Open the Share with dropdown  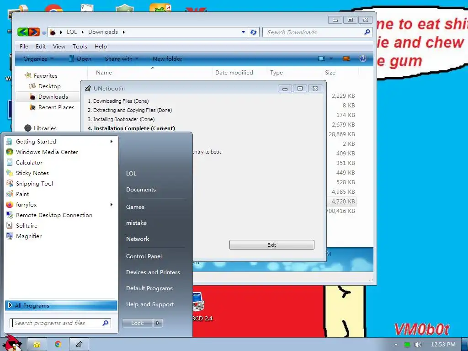pyautogui.click(x=122, y=59)
